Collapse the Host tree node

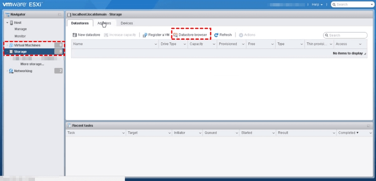pyautogui.click(x=7, y=23)
